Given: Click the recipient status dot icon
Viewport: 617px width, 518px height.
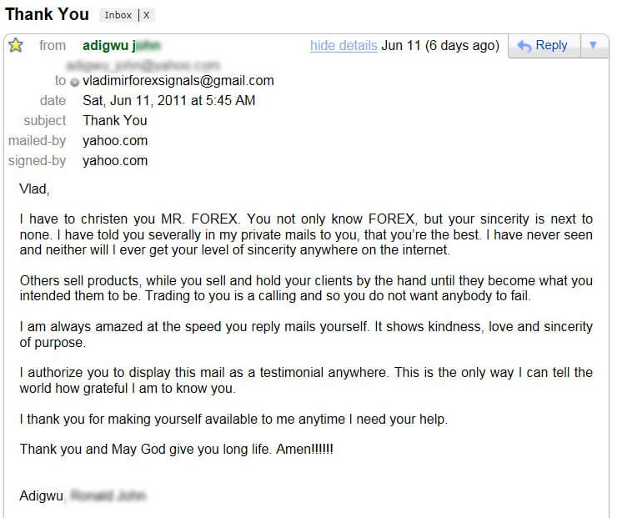Looking at the screenshot, I should 74,82.
